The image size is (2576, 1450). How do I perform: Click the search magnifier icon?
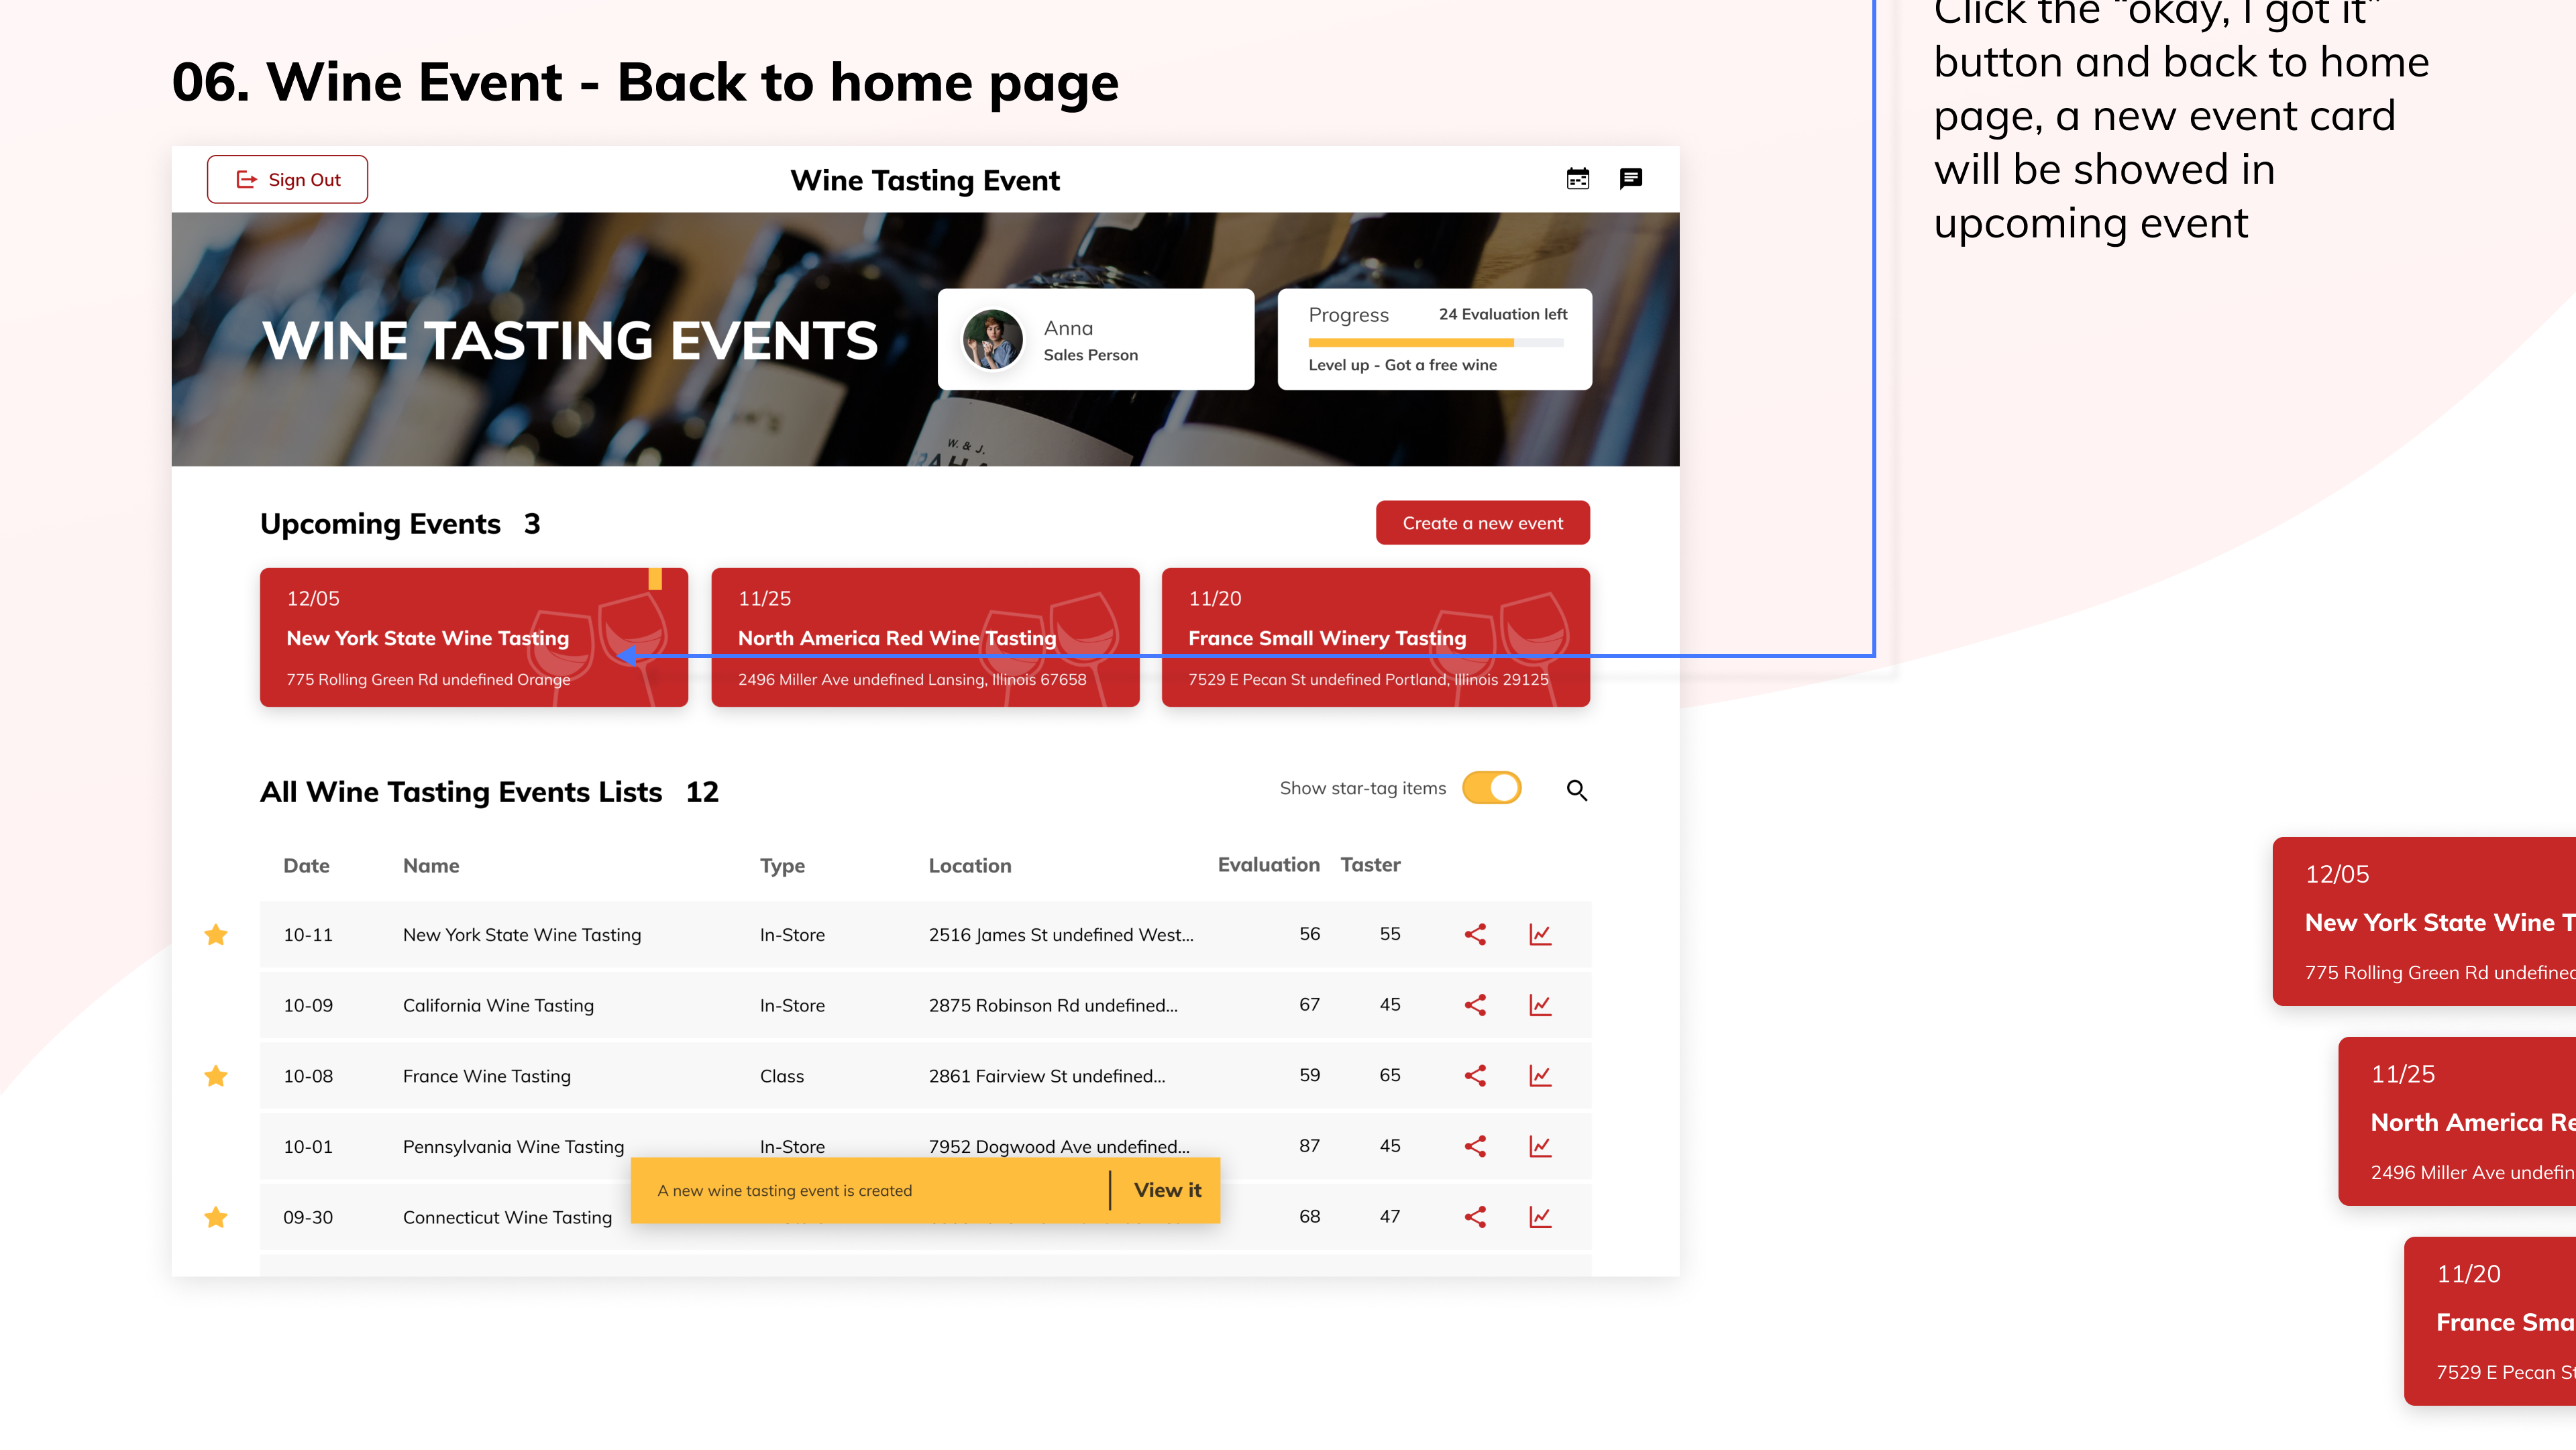(1576, 790)
